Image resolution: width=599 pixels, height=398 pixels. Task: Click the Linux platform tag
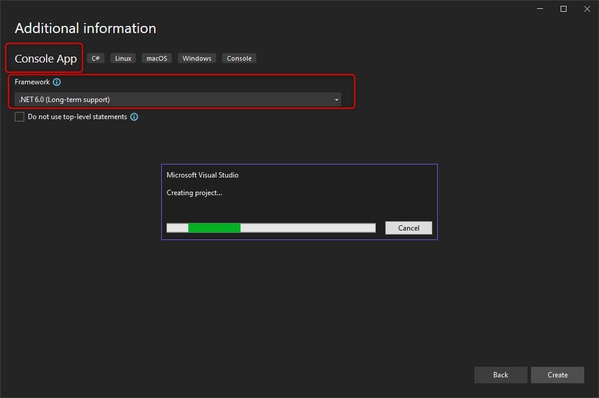(122, 58)
